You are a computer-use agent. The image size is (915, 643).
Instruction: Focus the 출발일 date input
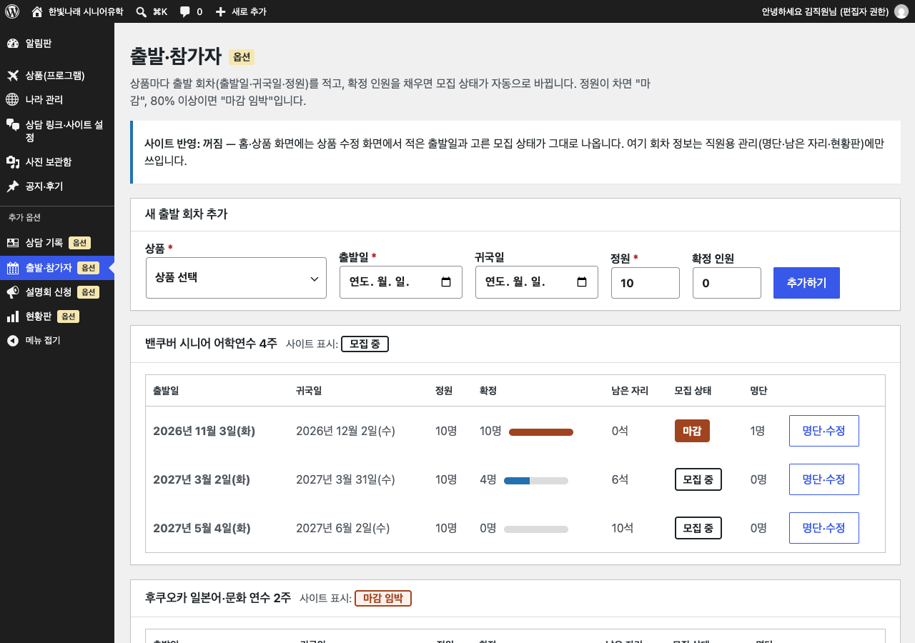(x=401, y=282)
